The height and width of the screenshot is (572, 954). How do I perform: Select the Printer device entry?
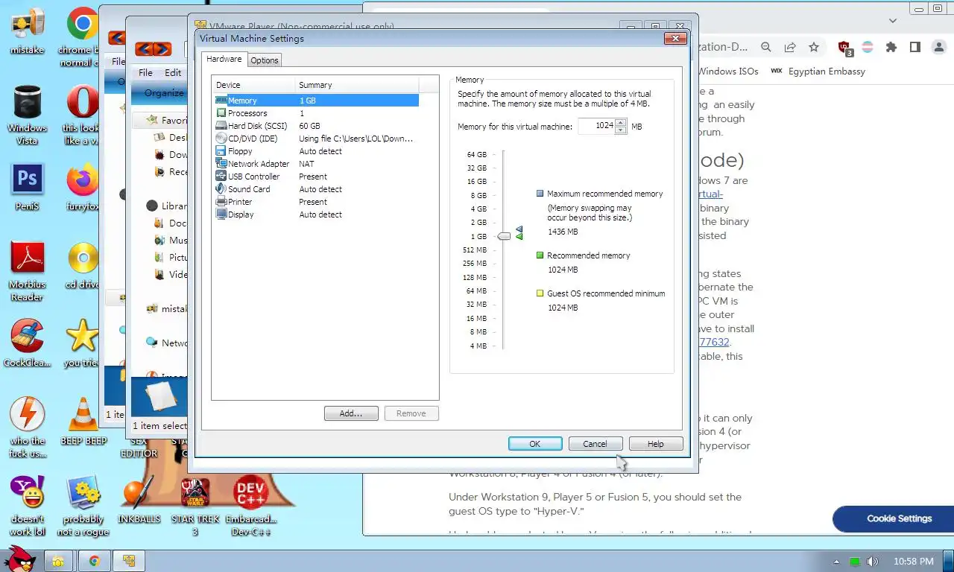[x=316, y=202]
